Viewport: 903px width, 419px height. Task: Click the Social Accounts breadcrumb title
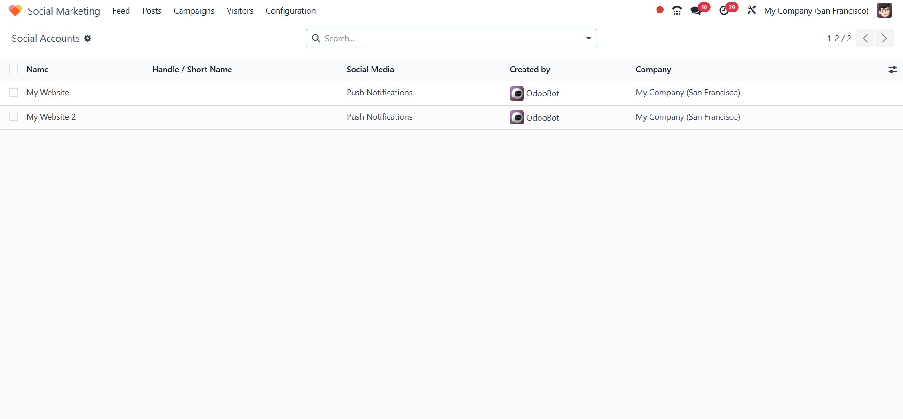point(46,39)
